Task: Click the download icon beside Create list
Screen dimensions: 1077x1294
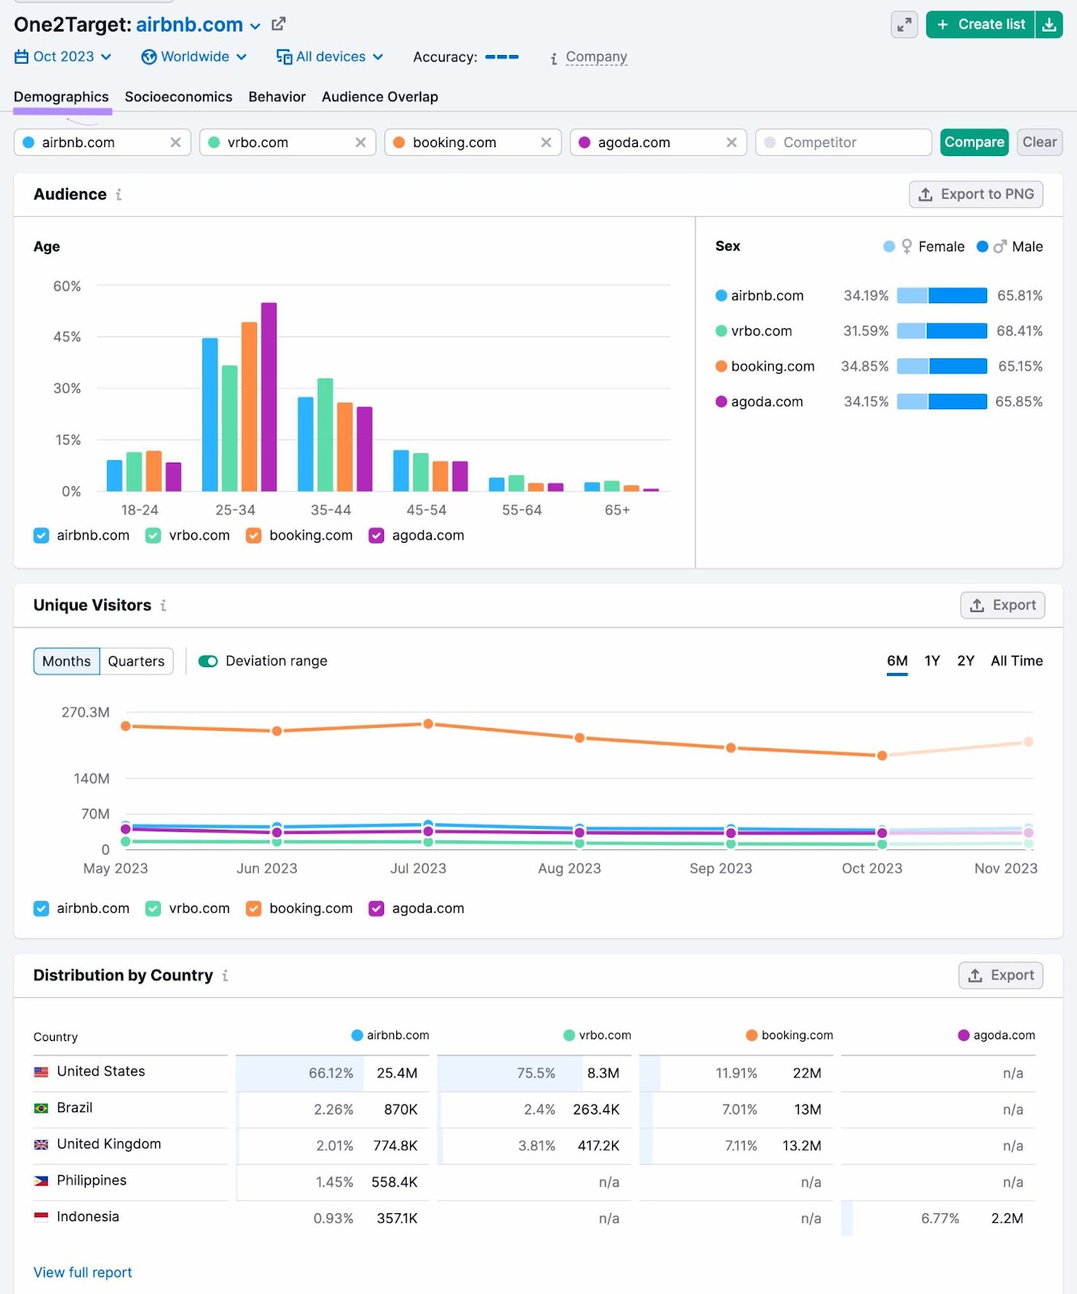Action: coord(1050,24)
